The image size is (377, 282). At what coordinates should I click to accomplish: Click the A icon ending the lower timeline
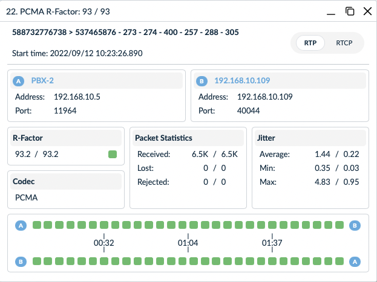pos(355,261)
